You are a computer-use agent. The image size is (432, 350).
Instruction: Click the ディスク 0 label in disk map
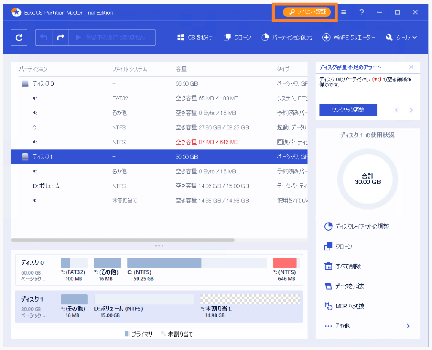tap(32, 263)
